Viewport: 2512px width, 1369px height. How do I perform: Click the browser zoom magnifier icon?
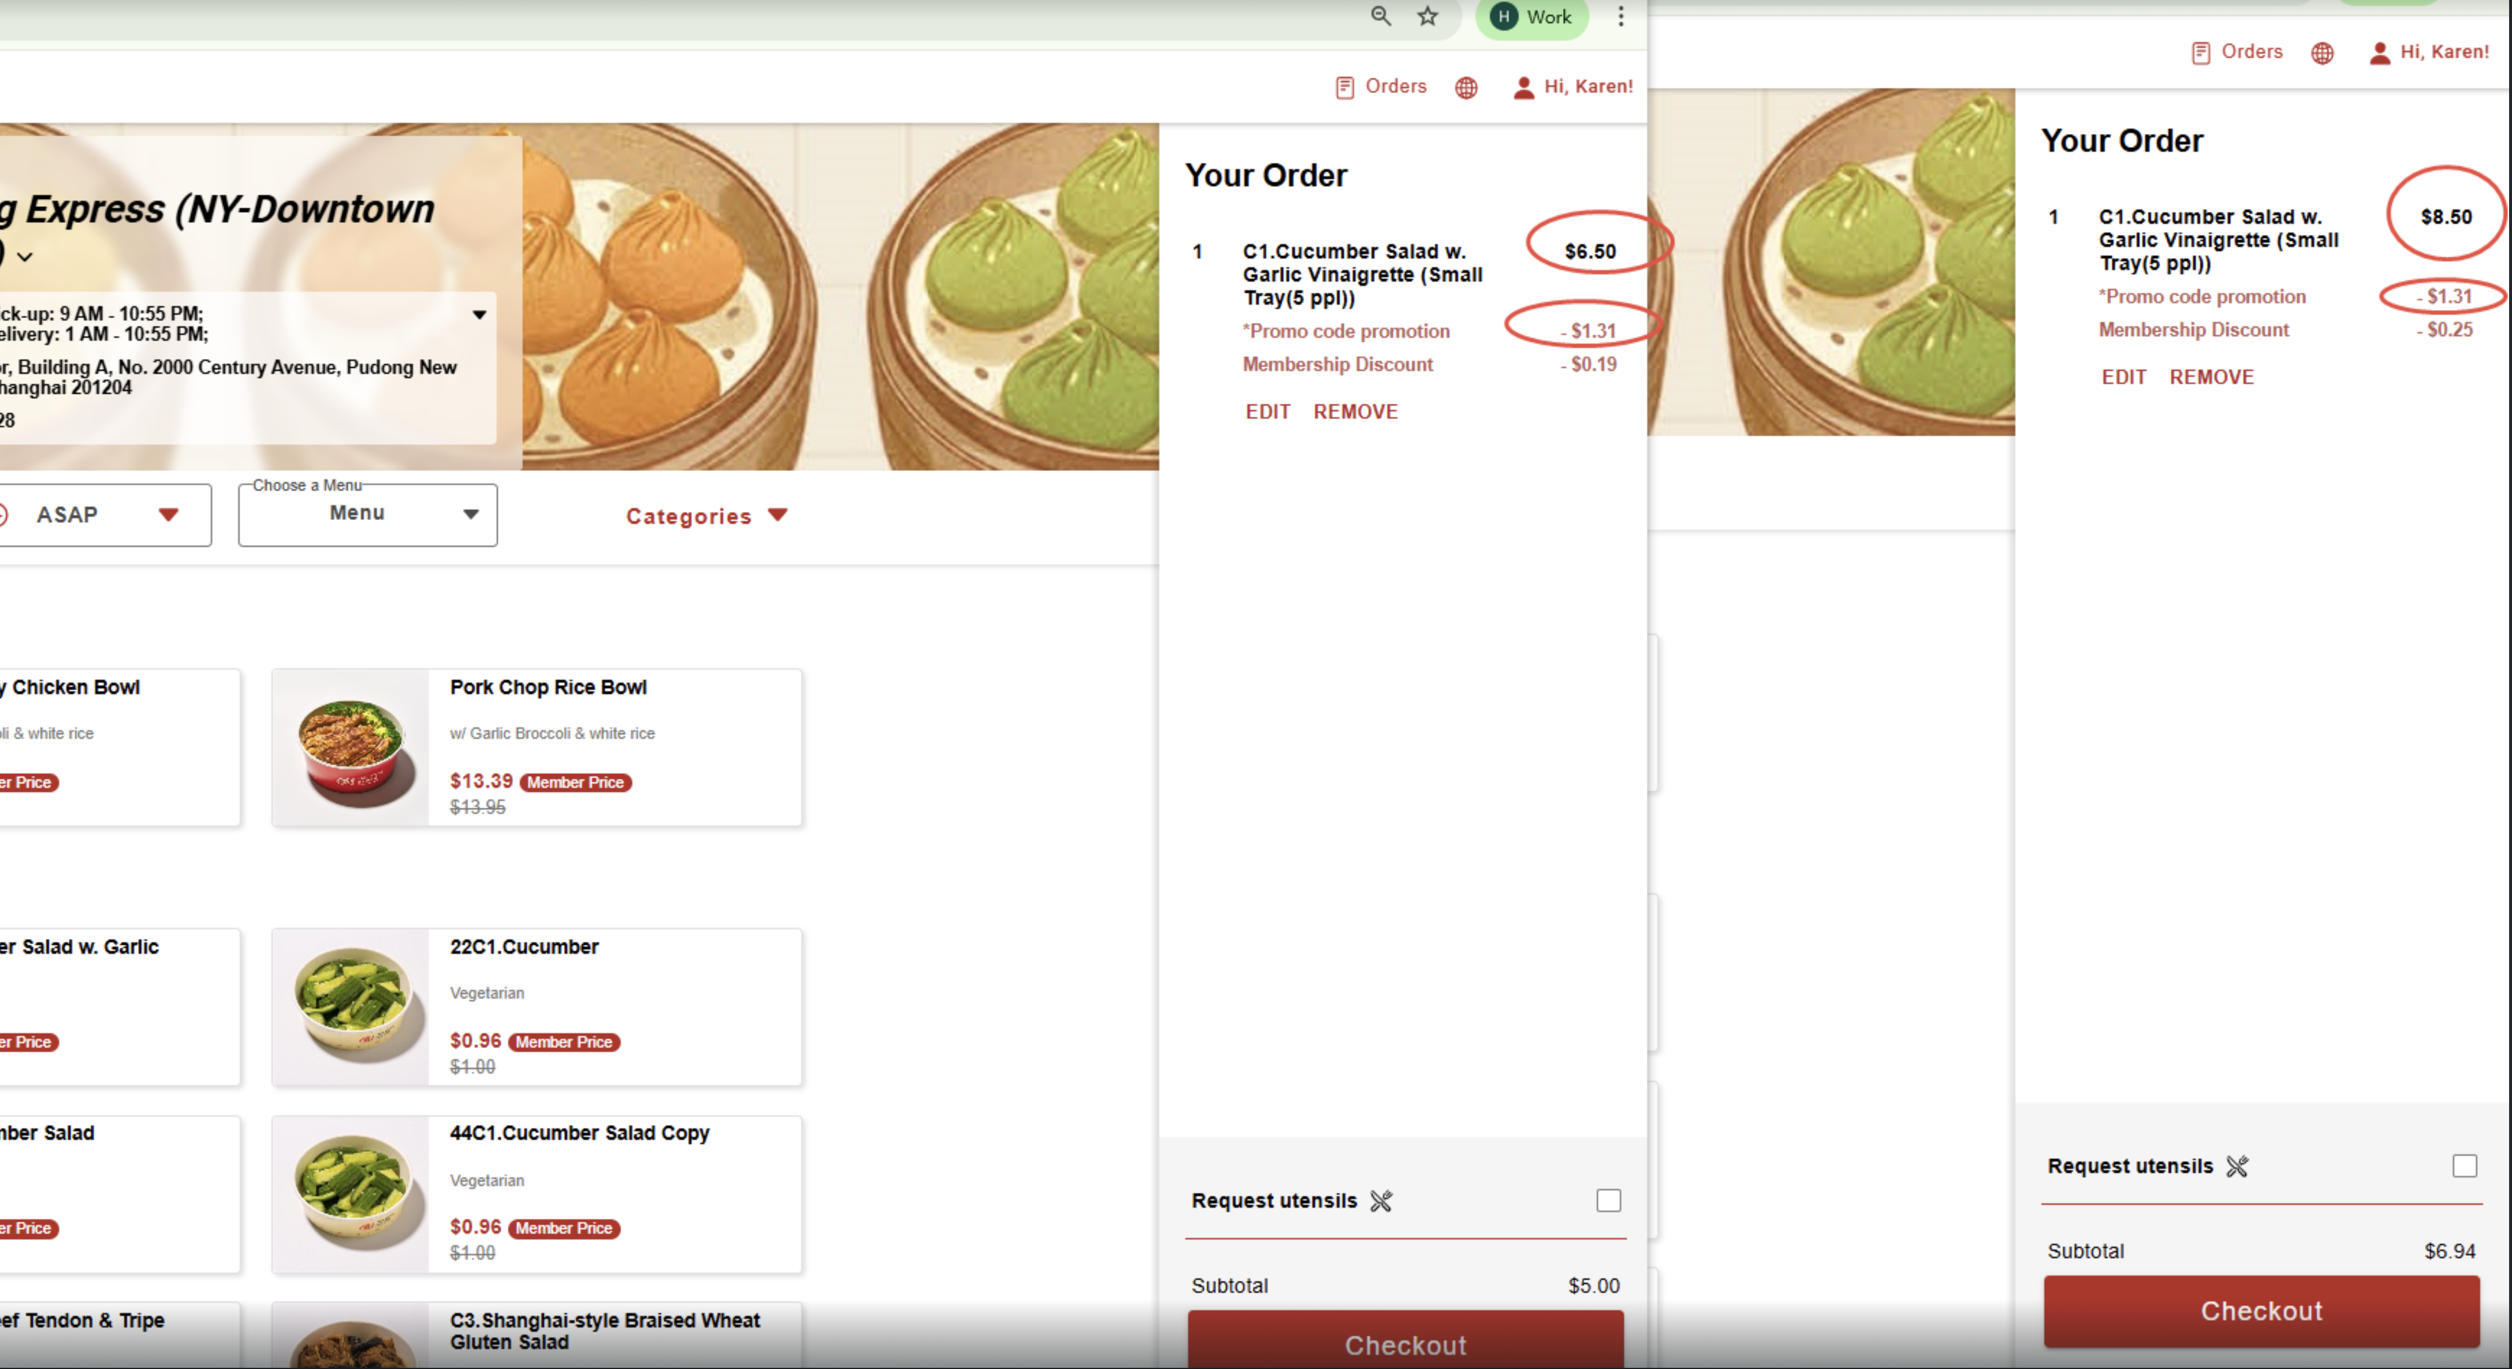click(x=1380, y=16)
